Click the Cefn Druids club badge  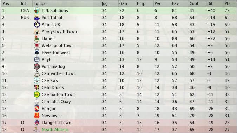coord(37,87)
